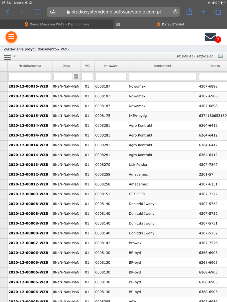Sort by Nr dokumentu column header
Viewport: 227px width, 302px height.
[x=30, y=66]
